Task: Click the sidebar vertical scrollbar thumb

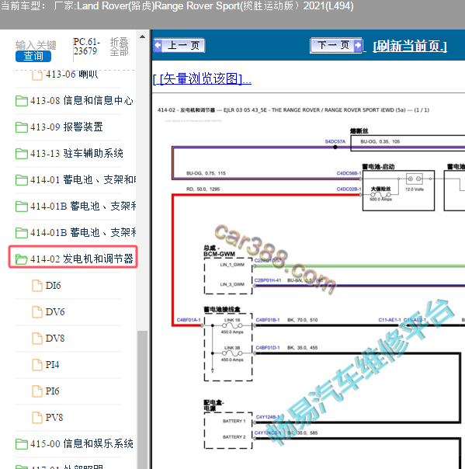Action: 142,399
